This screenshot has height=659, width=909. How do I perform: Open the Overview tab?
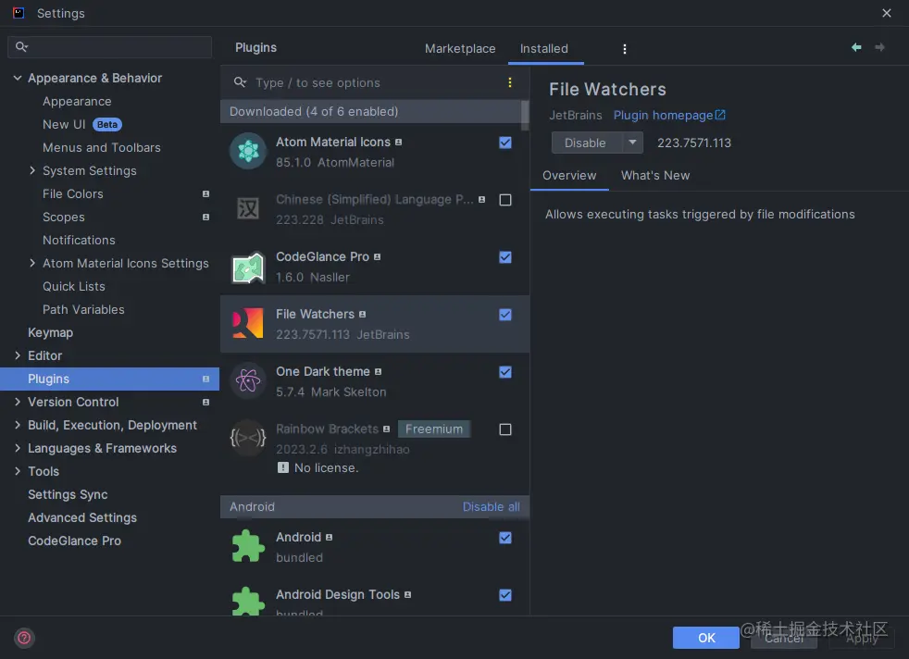click(569, 175)
